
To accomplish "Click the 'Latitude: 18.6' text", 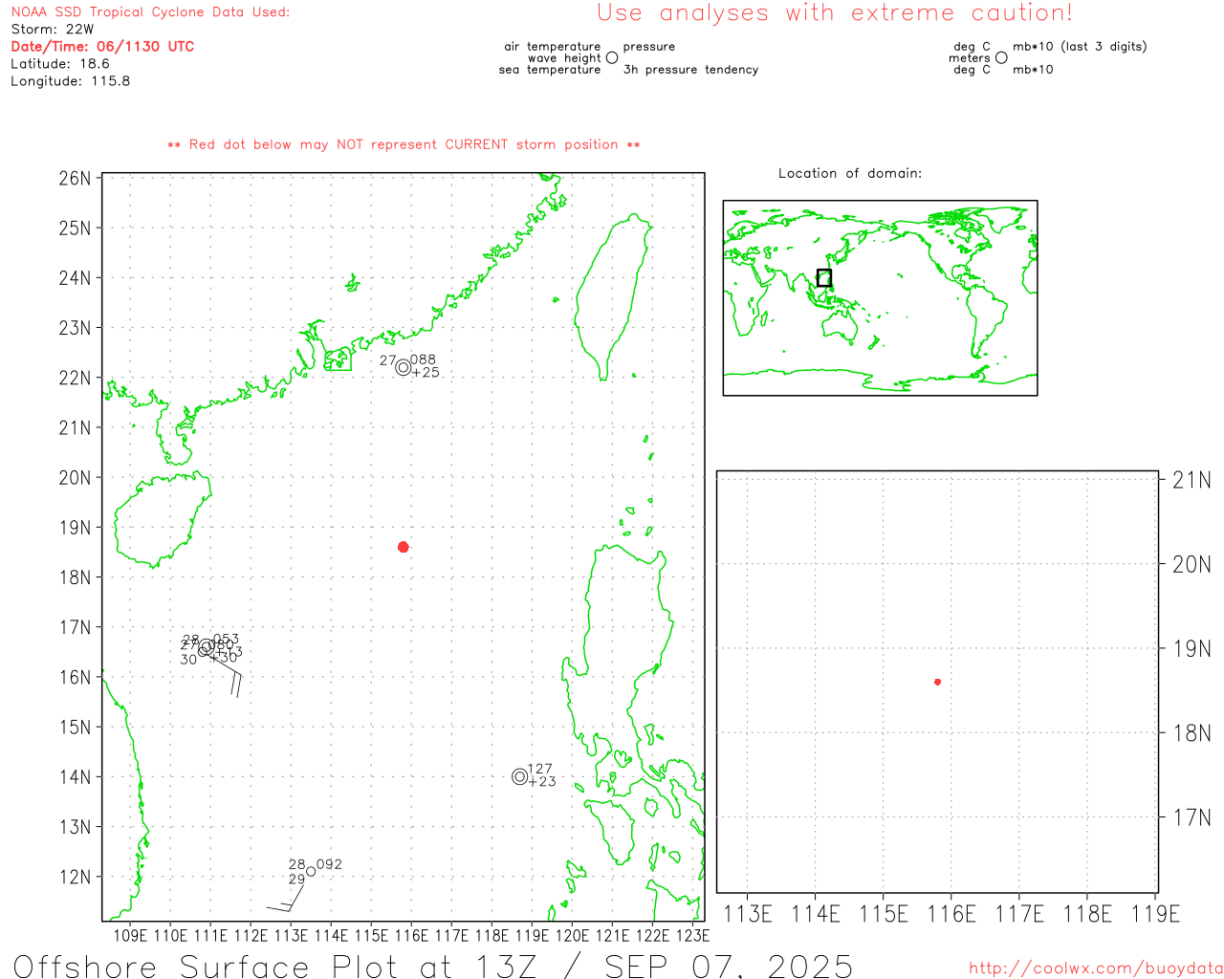I will 60,63.
